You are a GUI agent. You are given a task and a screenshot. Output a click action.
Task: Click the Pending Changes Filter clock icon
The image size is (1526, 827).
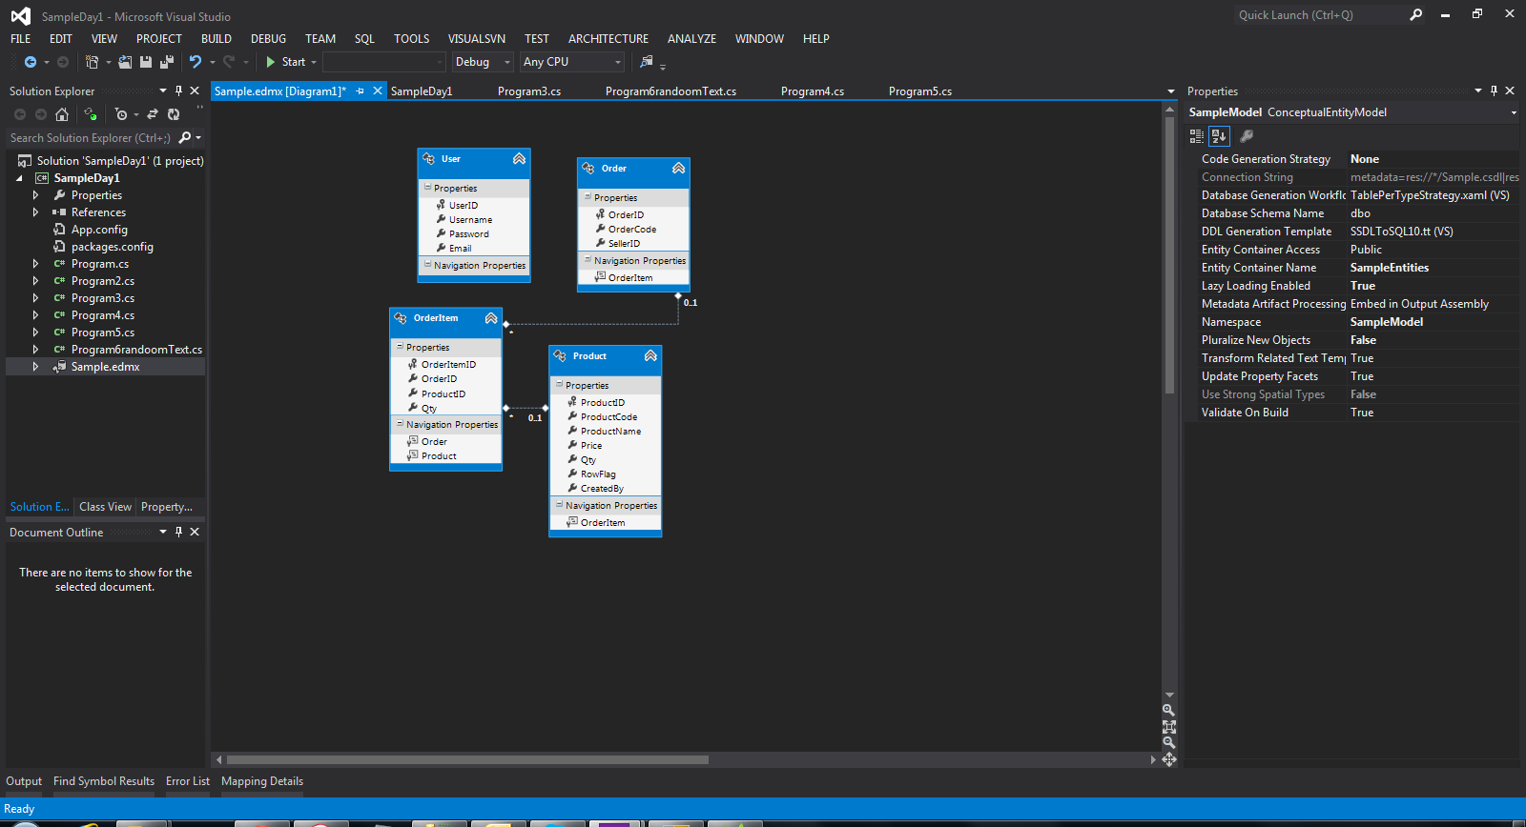(x=120, y=114)
